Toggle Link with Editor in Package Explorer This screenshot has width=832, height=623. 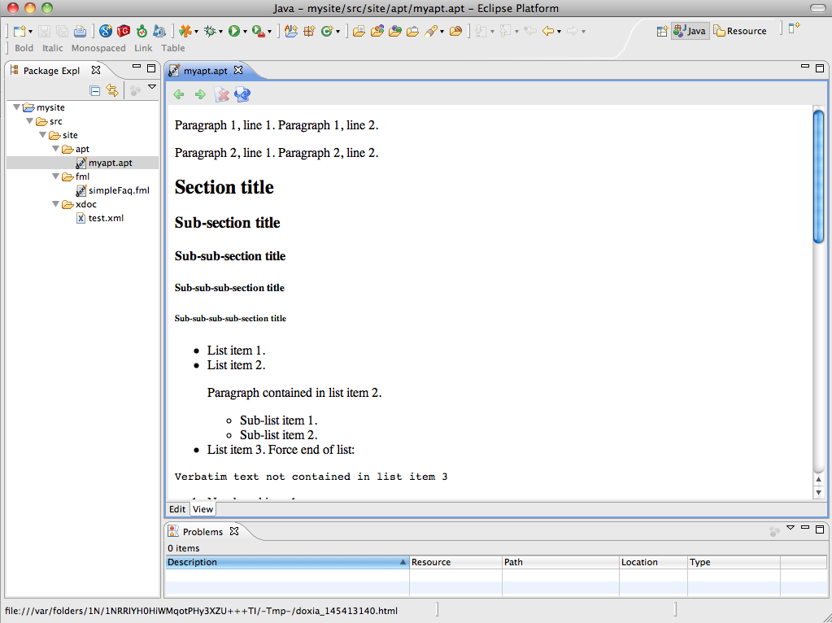[x=112, y=91]
